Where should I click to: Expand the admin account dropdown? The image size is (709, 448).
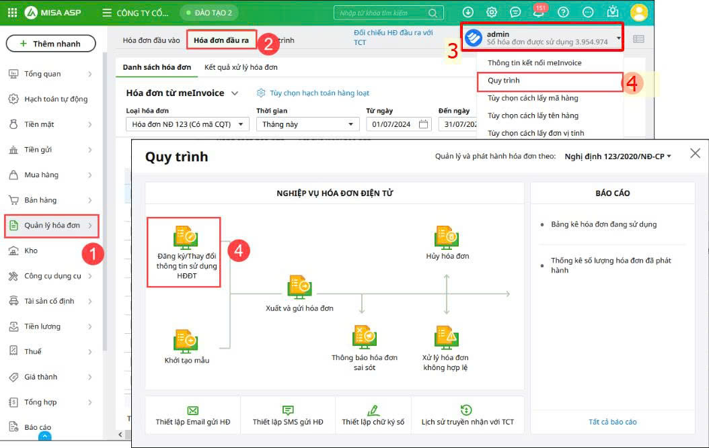pyautogui.click(x=618, y=38)
